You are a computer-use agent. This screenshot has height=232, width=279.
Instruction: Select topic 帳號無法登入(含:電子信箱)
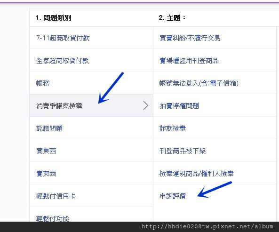coord(199,83)
